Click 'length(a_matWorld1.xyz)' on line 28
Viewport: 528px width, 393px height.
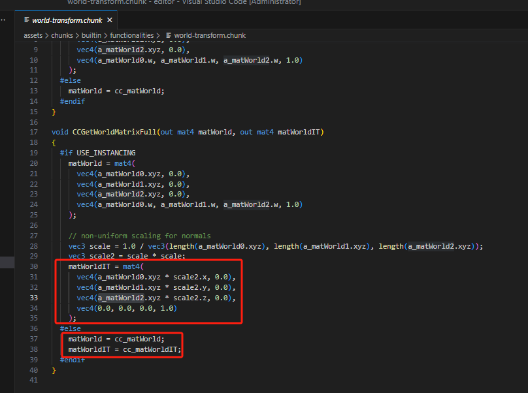click(322, 246)
